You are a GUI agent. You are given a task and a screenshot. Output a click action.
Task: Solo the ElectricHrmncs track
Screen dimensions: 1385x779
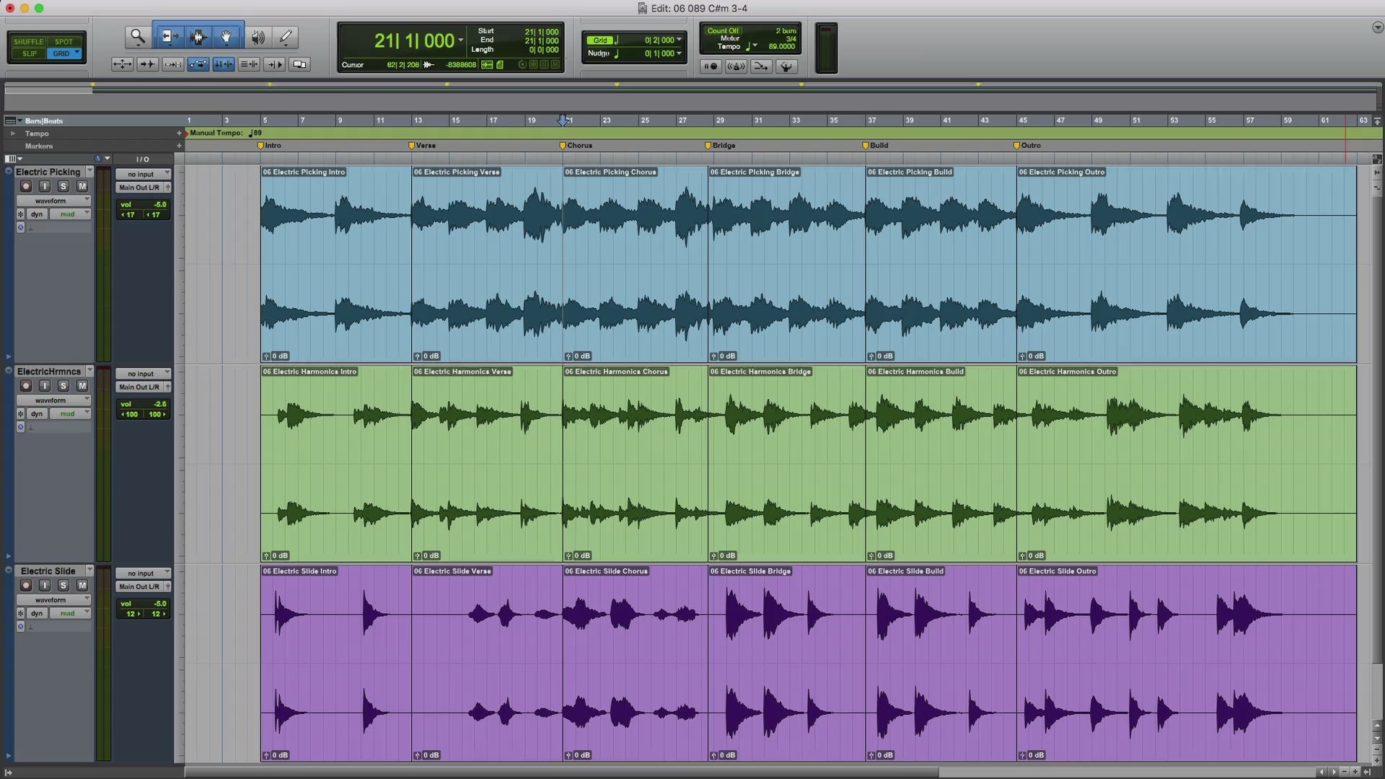[x=63, y=386]
